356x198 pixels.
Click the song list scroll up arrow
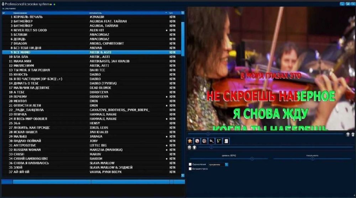pyautogui.click(x=183, y=13)
